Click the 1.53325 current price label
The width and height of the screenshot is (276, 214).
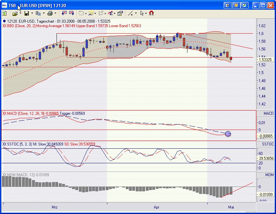(265, 60)
